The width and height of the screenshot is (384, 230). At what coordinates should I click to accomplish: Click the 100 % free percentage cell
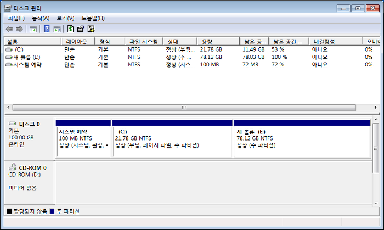279,57
